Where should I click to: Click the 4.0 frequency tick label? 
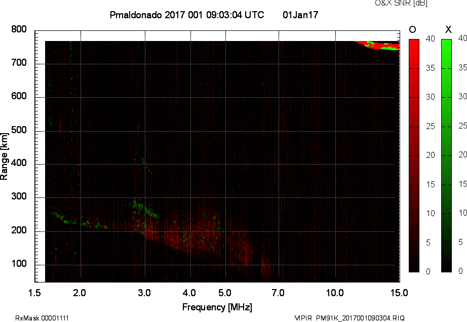189,293
